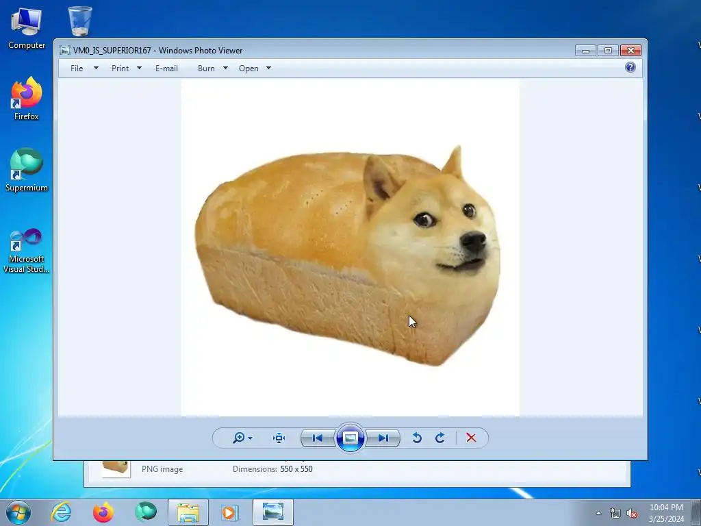Screen dimensions: 701x526
Task: Close the Photo Viewer window
Action: 630,51
